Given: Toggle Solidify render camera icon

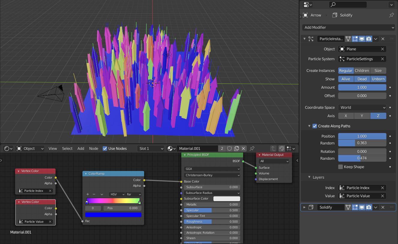Looking at the screenshot, I should (x=369, y=207).
